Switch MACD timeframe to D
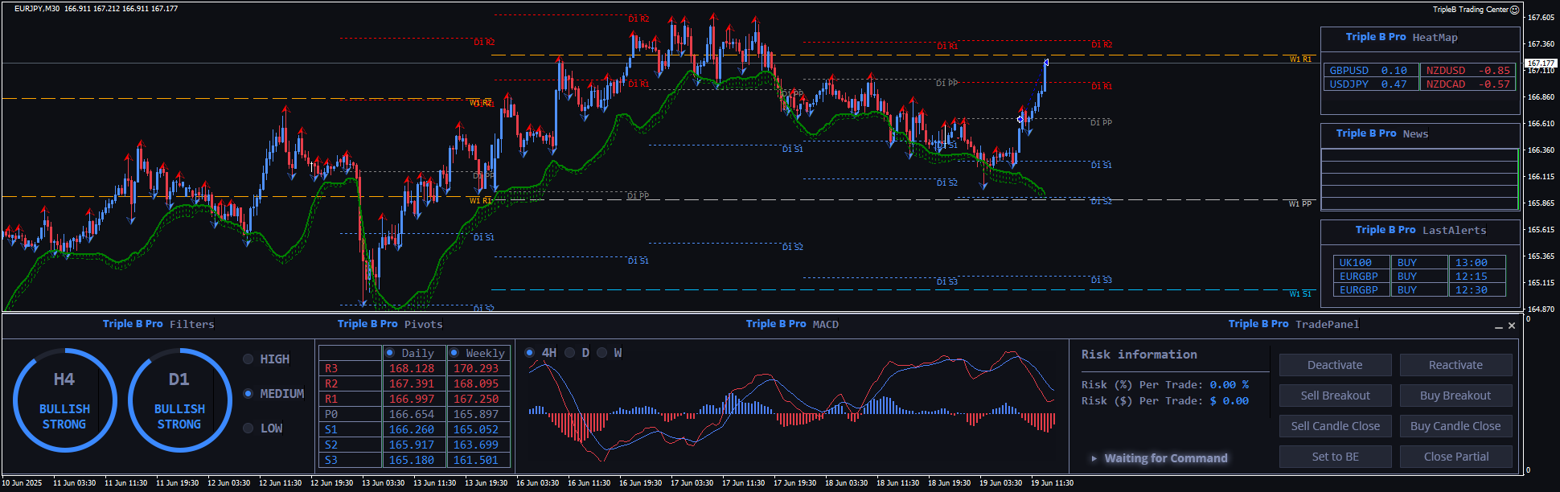 pyautogui.click(x=570, y=353)
